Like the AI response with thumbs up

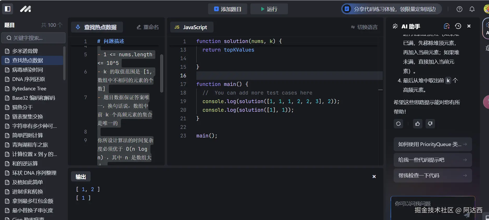pos(417,124)
